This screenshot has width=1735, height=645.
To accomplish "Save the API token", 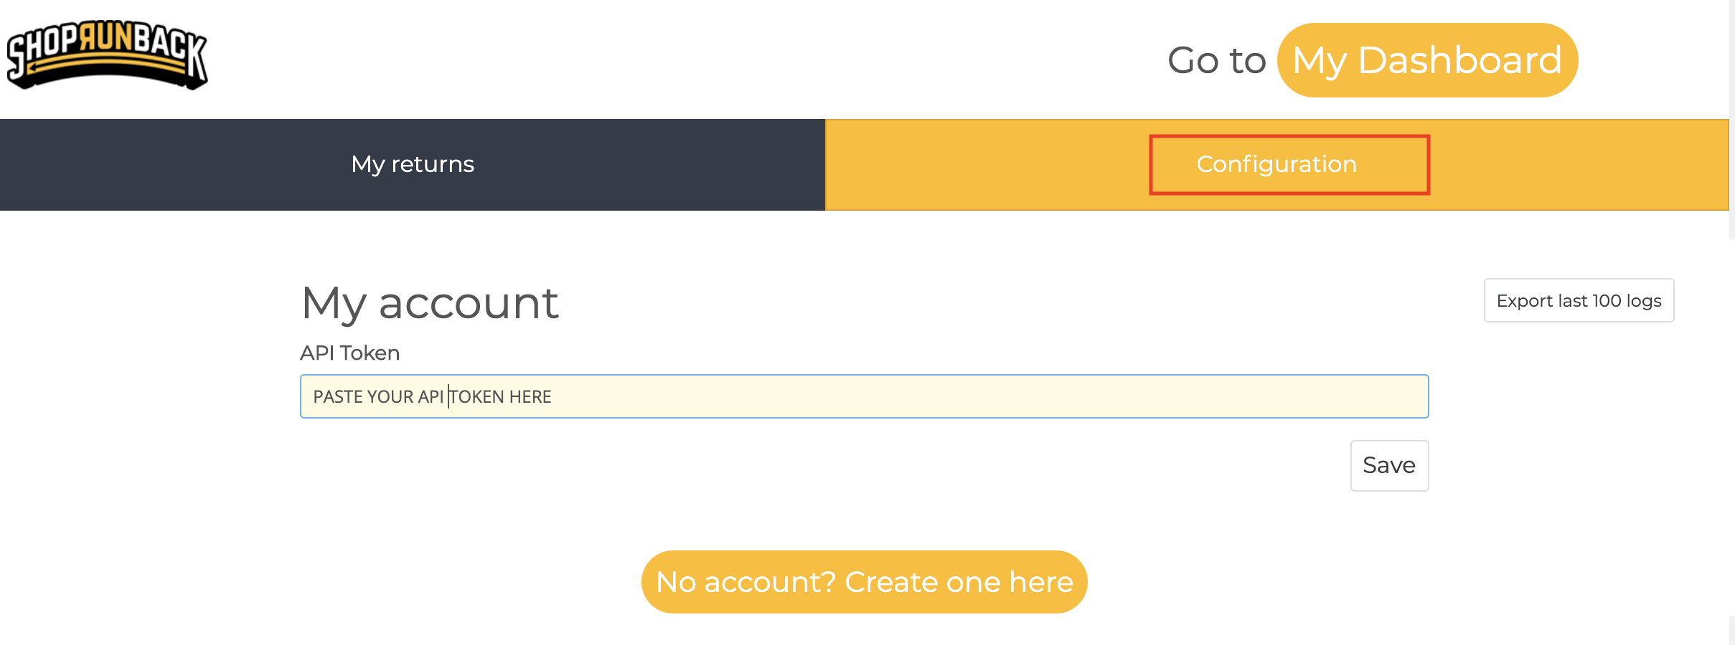I will (1389, 466).
